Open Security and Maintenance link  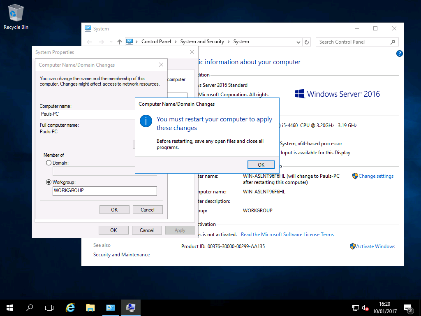click(x=121, y=255)
